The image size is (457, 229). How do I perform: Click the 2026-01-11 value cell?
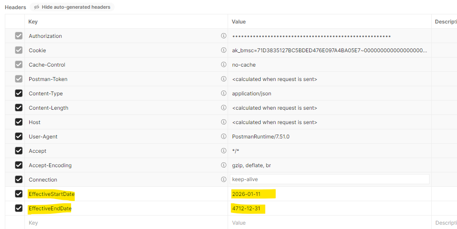pyautogui.click(x=330, y=194)
